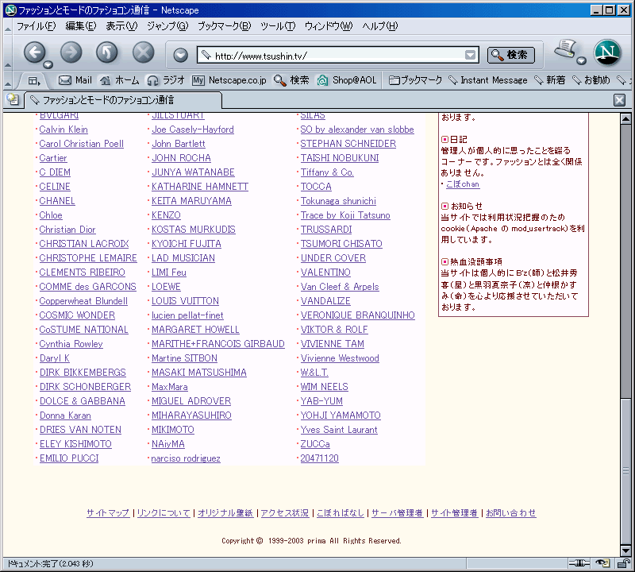Open the Print button dropdown arrow
The width and height of the screenshot is (635, 572).
(582, 61)
